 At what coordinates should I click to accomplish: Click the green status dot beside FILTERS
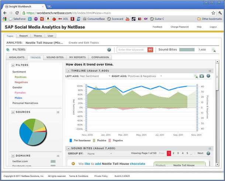click(x=8, y=50)
